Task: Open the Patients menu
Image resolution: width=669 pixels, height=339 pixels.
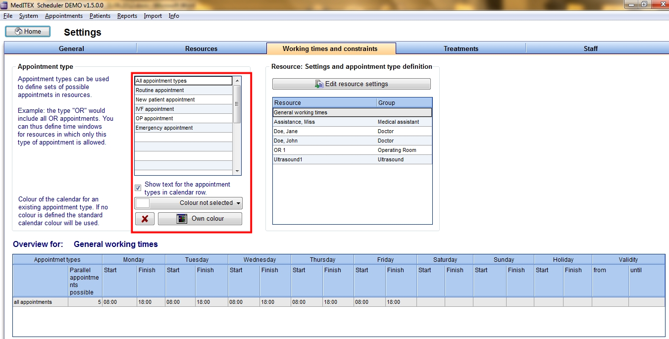Action: [100, 16]
